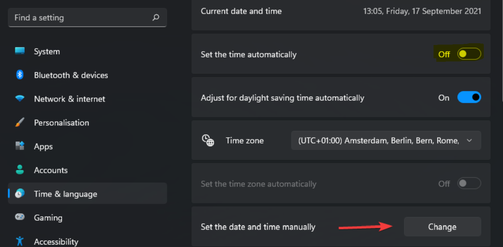
Task: Open the Time zone dropdown list
Action: pos(386,141)
